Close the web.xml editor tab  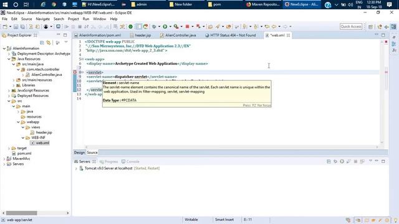(288, 35)
